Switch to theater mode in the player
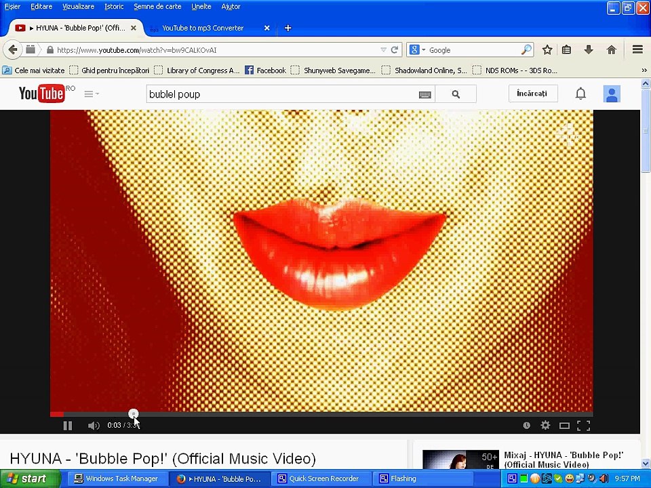Viewport: 651px width, 488px height. pos(564,426)
